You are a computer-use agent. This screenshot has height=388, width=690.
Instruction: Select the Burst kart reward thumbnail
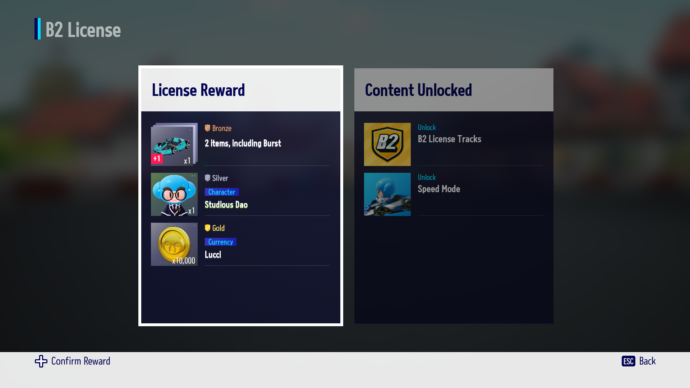[174, 144]
